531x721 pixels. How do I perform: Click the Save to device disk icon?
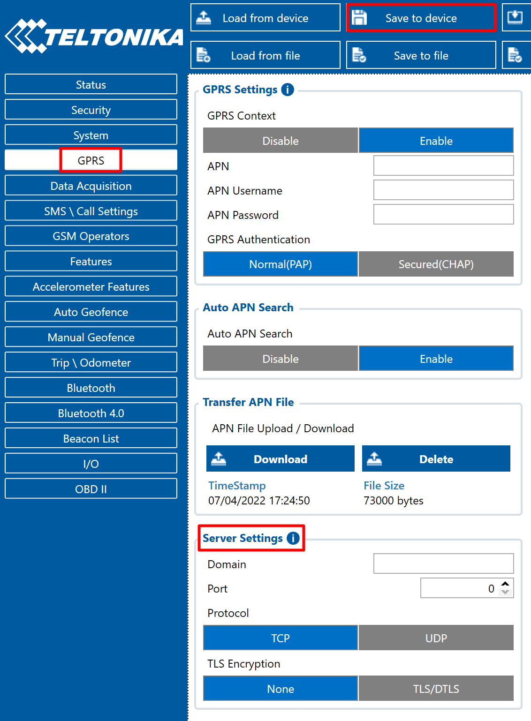pyautogui.click(x=361, y=17)
